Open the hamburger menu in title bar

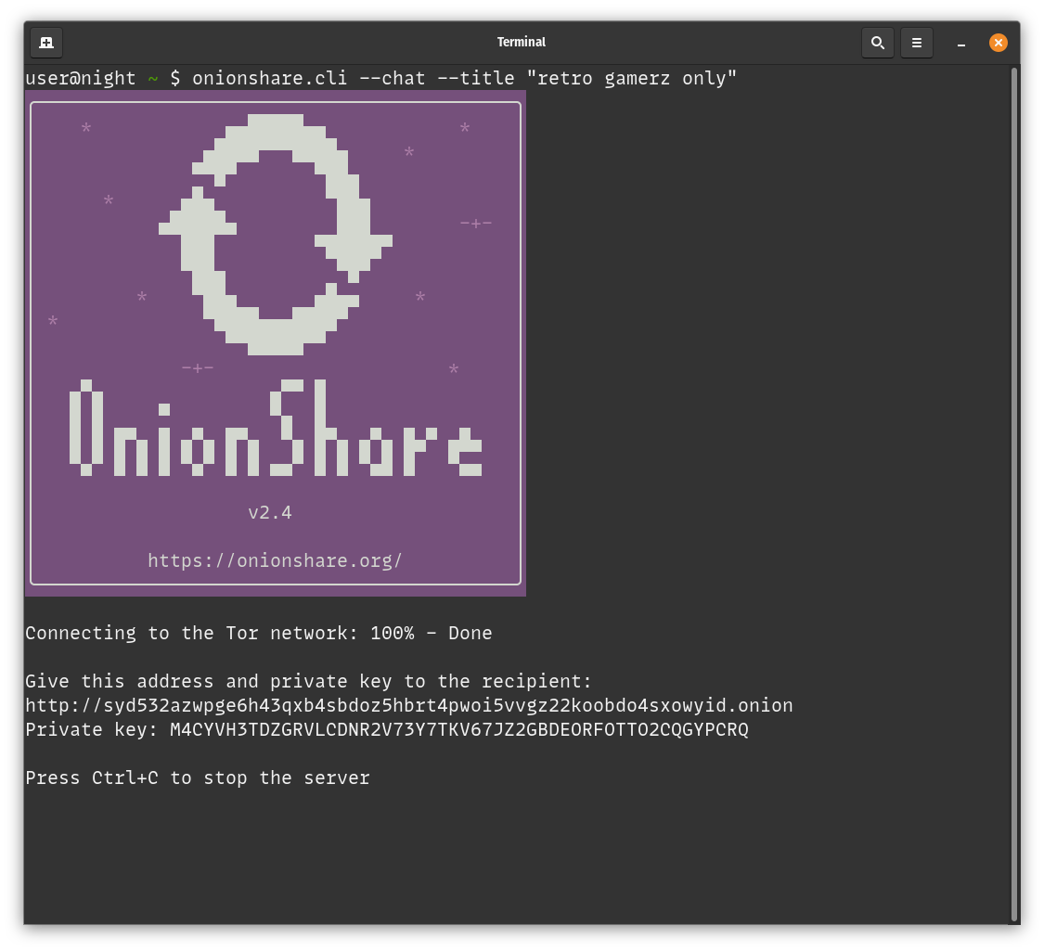(x=916, y=43)
